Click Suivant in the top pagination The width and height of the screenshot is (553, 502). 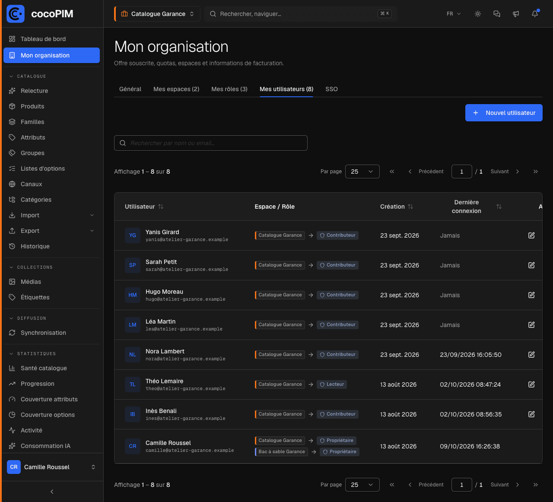click(505, 172)
